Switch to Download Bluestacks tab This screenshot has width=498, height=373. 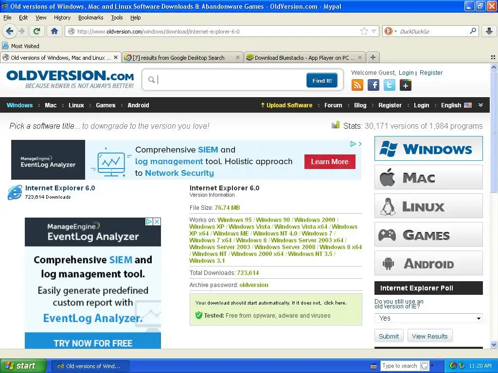point(304,57)
